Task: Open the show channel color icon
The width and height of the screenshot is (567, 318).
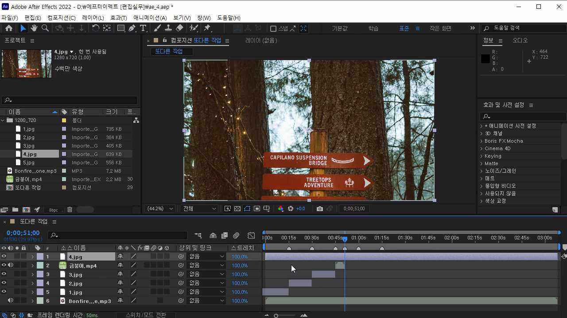Action: (x=280, y=209)
